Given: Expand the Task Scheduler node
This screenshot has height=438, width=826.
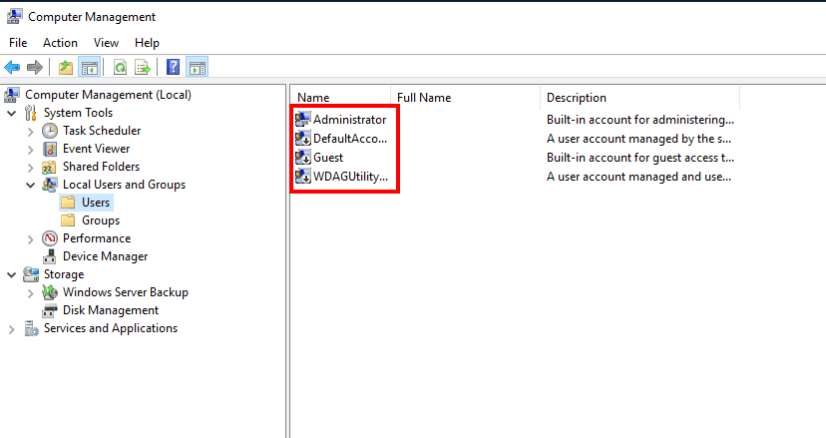Looking at the screenshot, I should [30, 131].
